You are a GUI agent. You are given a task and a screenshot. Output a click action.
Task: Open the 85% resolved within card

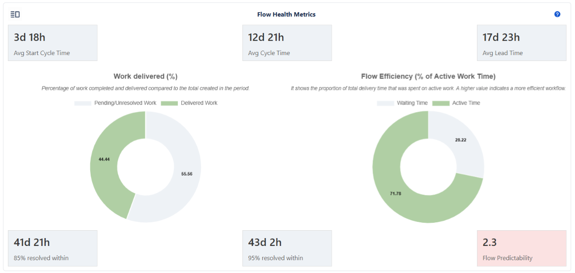(x=53, y=248)
